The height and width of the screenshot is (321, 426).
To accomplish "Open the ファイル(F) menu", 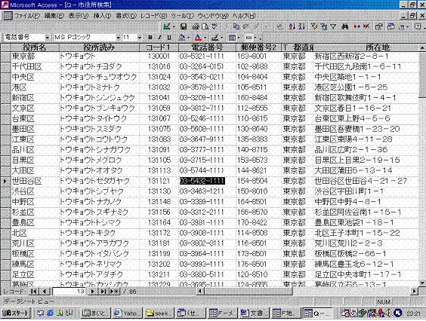I will click(x=27, y=16).
